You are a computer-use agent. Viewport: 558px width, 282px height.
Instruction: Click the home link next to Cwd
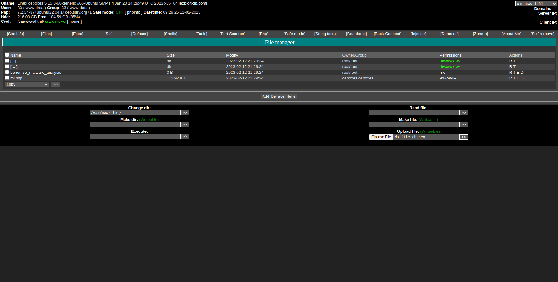(x=74, y=21)
